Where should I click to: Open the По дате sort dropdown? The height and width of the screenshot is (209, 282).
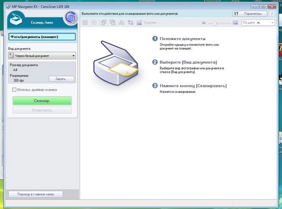258,23
